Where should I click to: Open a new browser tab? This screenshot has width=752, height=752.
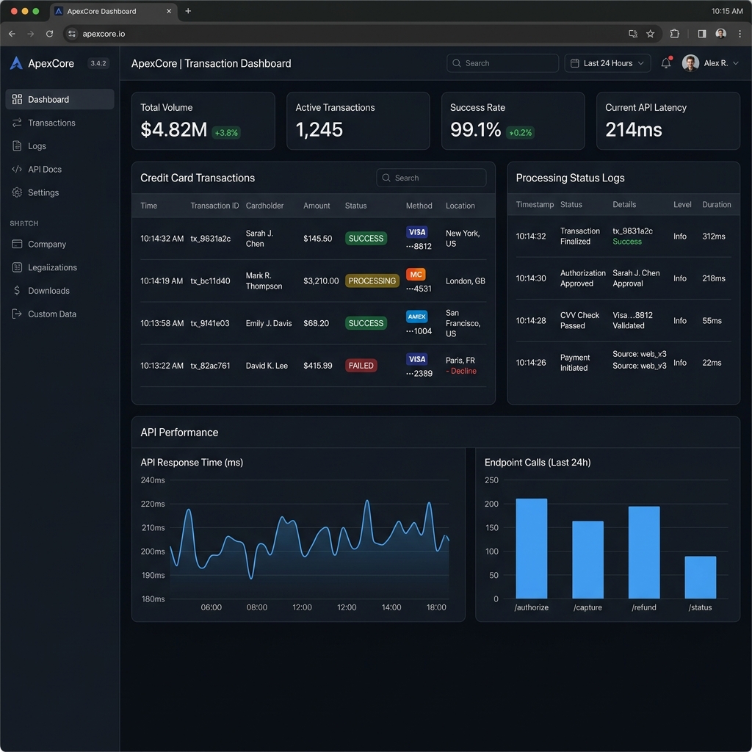pos(188,11)
